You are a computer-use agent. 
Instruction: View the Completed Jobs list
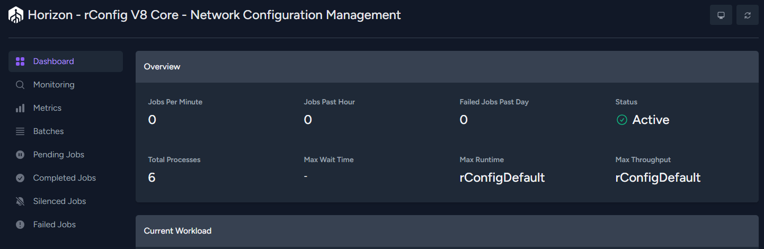click(66, 178)
